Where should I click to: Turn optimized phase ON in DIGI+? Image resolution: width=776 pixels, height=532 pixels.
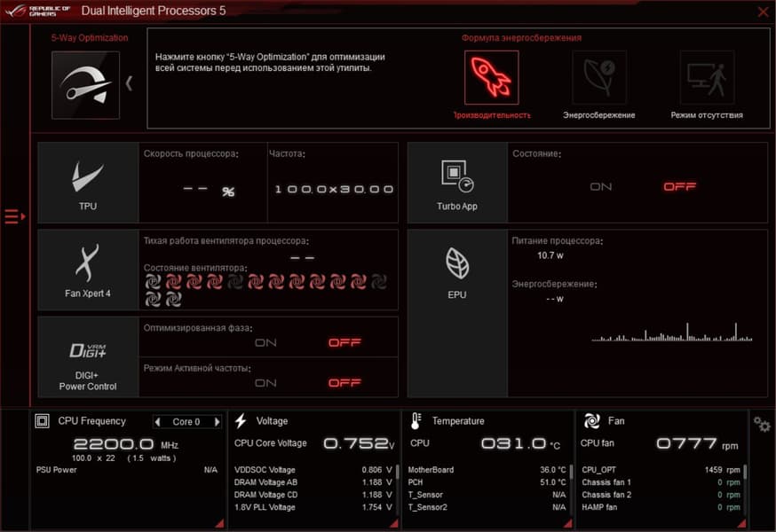(x=265, y=342)
